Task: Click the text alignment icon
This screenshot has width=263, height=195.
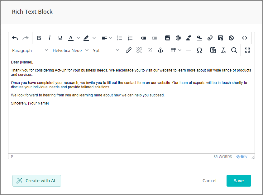Action: pos(104,38)
